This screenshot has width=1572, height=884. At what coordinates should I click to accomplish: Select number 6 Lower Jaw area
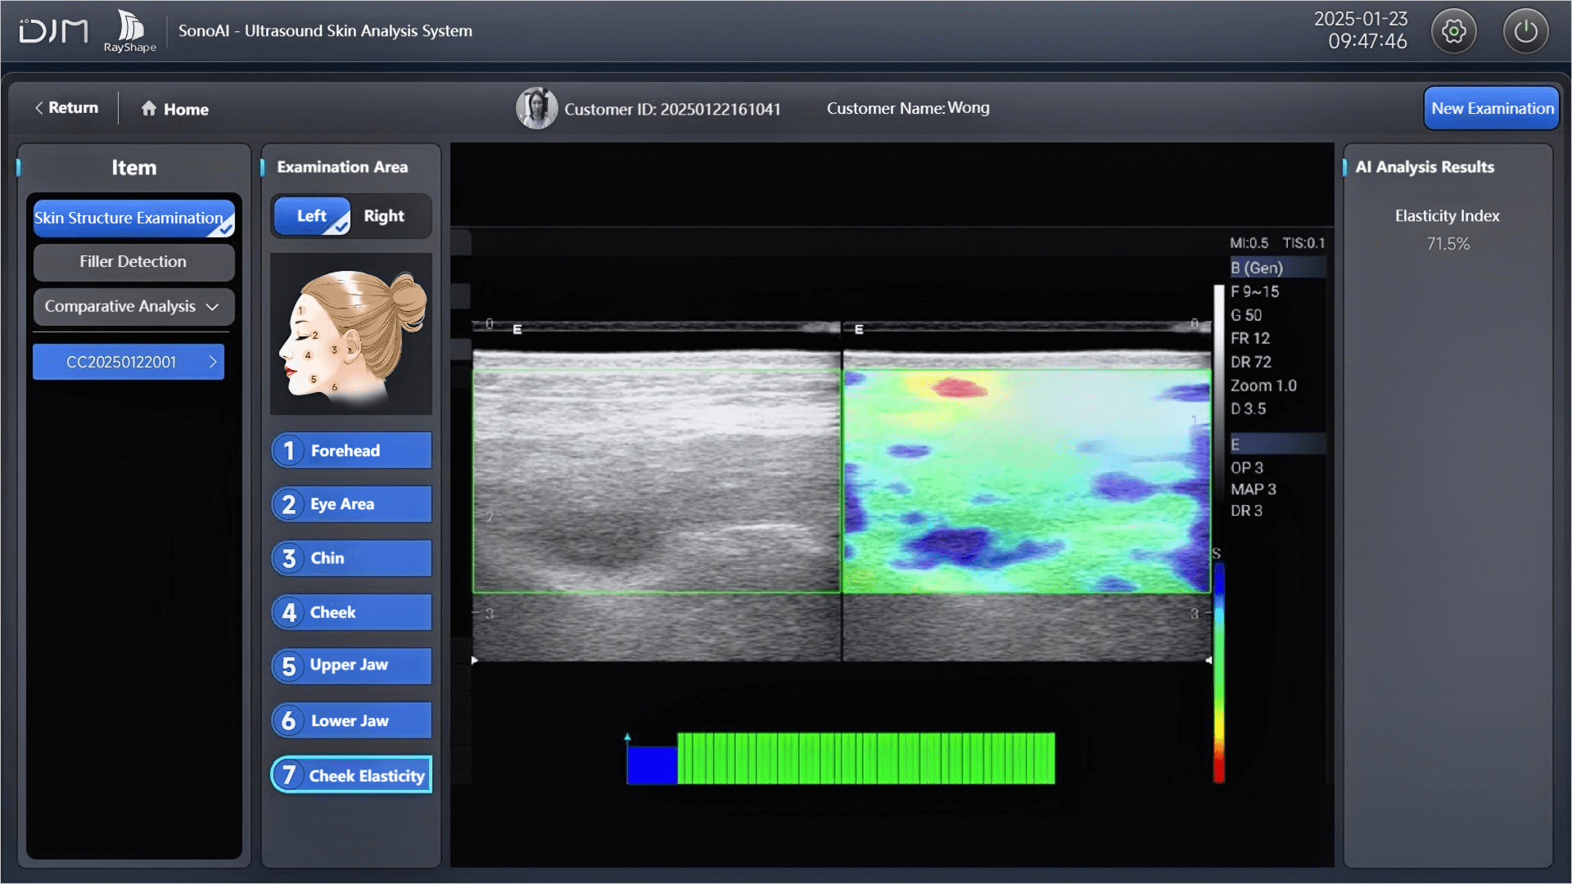(351, 721)
